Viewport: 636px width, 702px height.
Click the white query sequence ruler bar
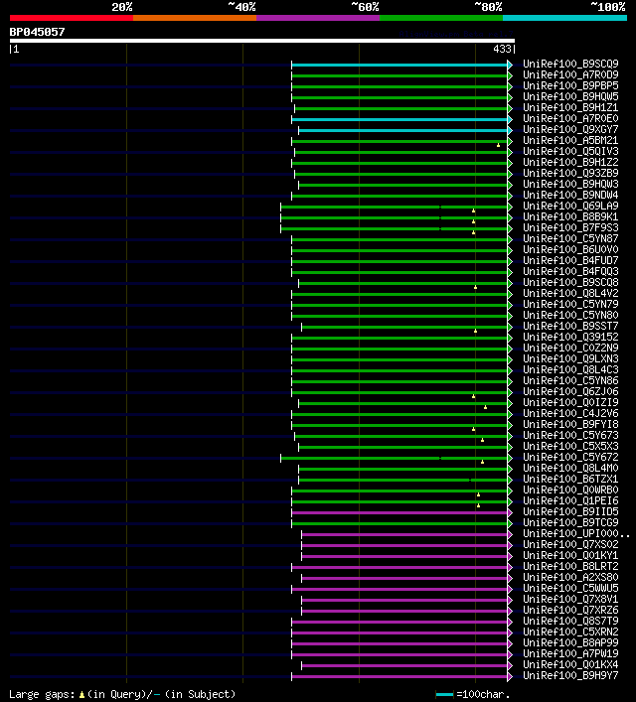click(262, 41)
